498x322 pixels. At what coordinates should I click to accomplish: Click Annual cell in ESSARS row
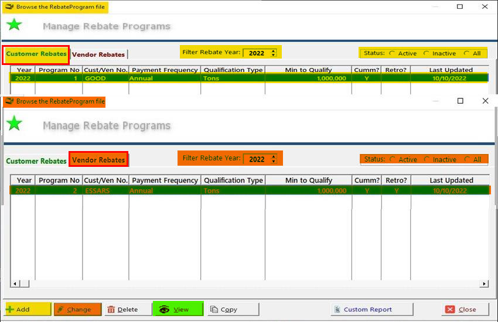click(x=141, y=191)
